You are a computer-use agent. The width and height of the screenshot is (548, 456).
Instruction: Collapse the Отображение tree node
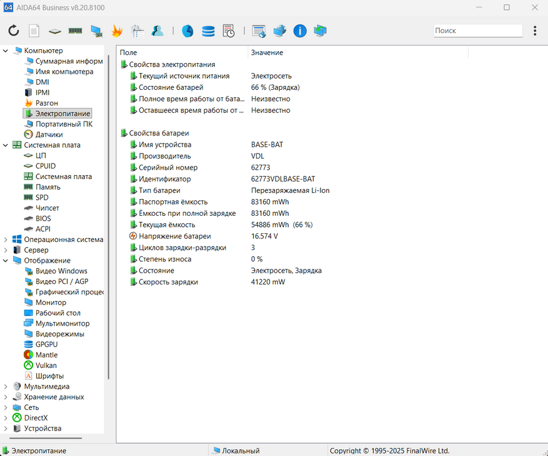[6, 261]
